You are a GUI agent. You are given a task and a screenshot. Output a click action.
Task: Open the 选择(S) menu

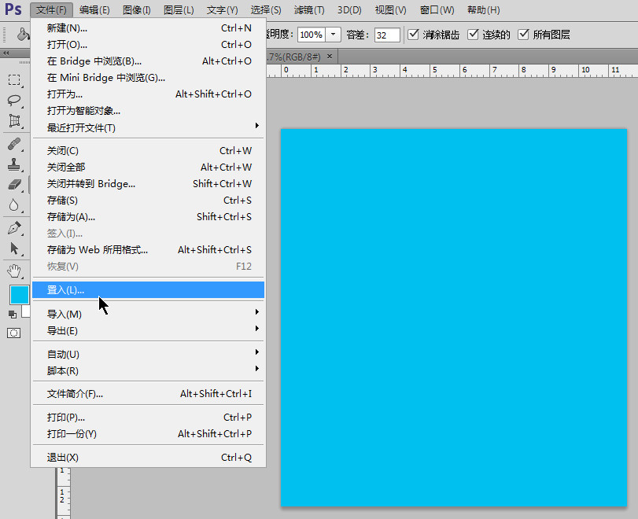[266, 9]
